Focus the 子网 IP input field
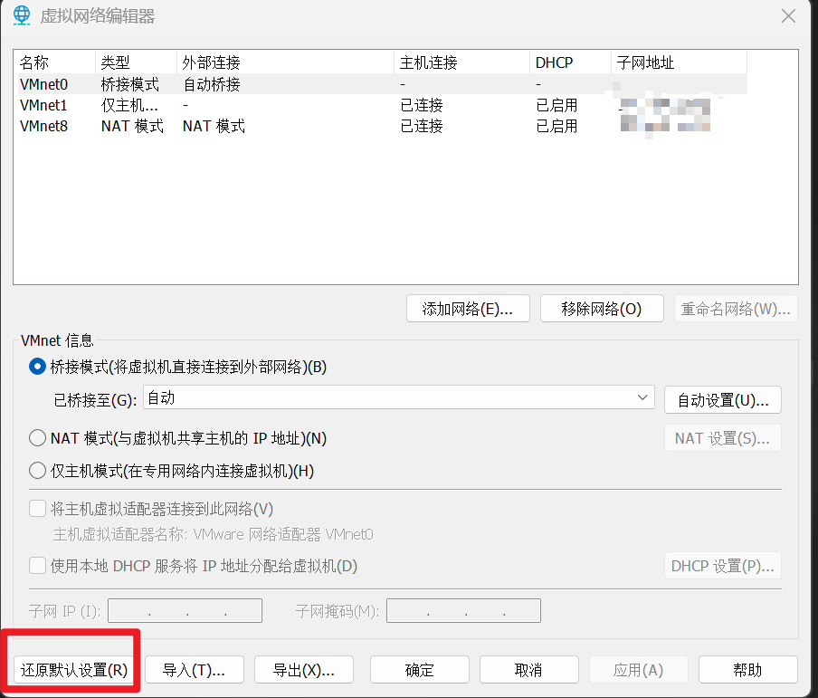The image size is (818, 698). pos(185,610)
